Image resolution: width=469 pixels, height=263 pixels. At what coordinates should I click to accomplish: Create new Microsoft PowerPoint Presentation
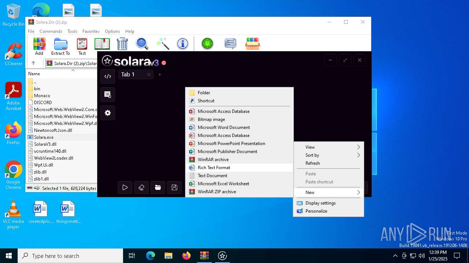(239, 144)
